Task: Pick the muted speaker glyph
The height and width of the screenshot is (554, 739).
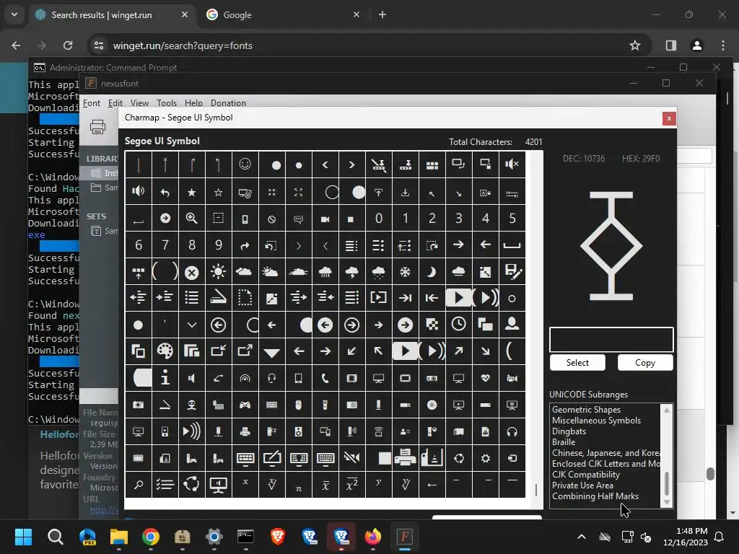Action: tap(512, 164)
